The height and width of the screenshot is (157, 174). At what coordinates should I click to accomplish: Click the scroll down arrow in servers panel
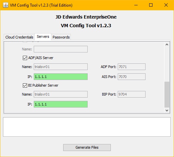167,110
